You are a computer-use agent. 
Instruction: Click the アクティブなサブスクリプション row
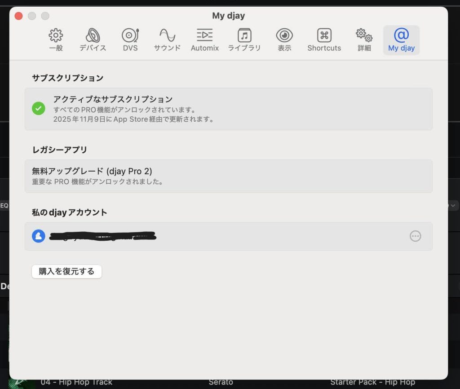pos(228,109)
